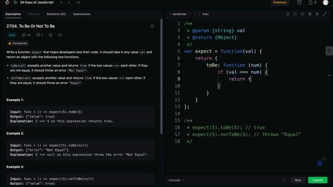Click the 'Example 2:' heading
333x187 pixels.
point(15,133)
